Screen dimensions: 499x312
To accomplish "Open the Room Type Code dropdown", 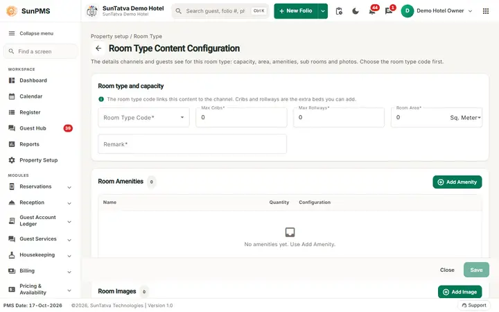I will [x=143, y=117].
